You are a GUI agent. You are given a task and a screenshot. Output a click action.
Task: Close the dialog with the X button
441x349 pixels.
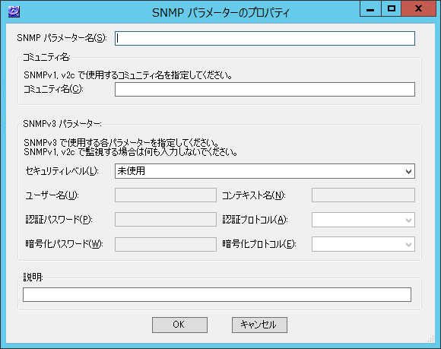click(418, 8)
